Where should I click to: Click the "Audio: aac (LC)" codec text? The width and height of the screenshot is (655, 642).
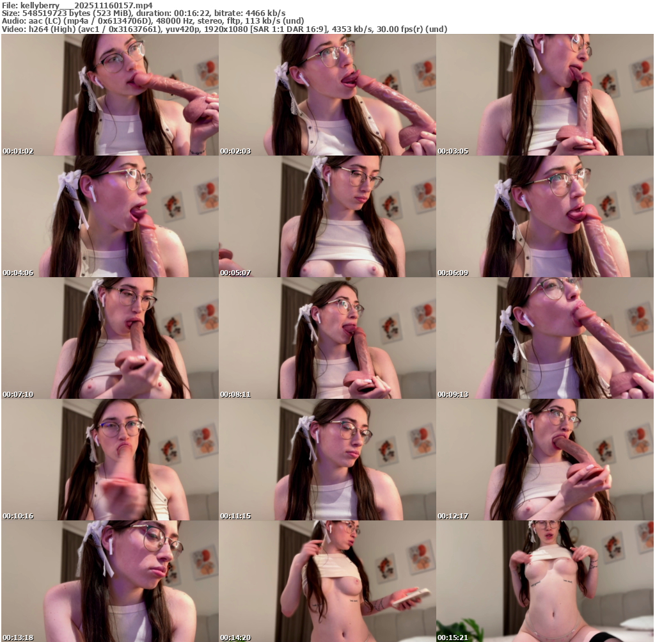pyautogui.click(x=30, y=21)
